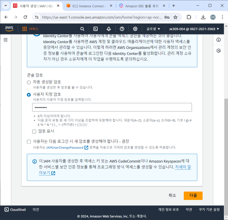The height and width of the screenshot is (220, 228).
Task: Click the custom password input field
Action: click(112, 107)
